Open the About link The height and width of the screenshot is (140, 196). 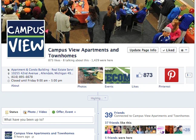(15, 86)
